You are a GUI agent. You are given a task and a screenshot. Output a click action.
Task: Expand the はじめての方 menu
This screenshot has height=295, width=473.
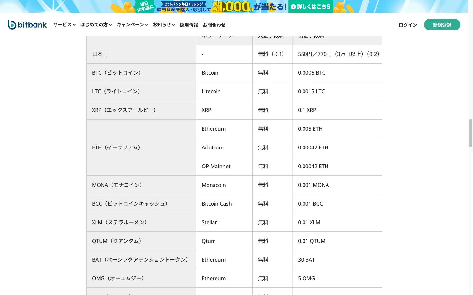coord(96,25)
